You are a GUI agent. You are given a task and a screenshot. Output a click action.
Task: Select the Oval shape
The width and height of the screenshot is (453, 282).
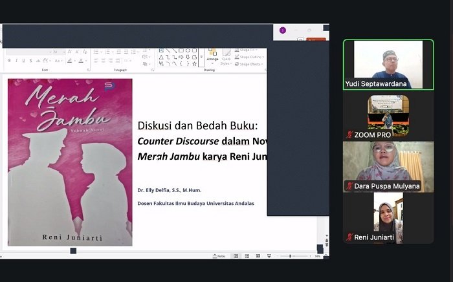pos(188,50)
